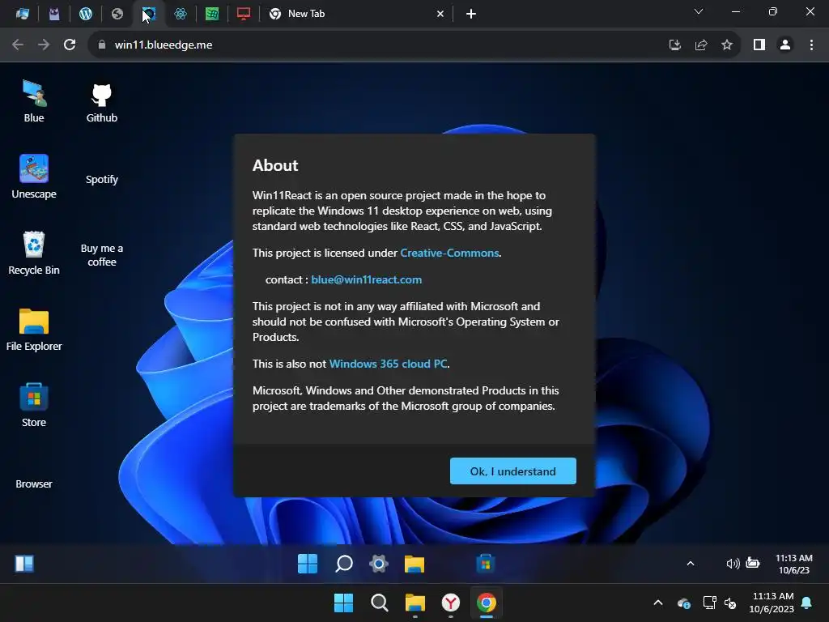Install the web app icon
Viewport: 829px width, 622px height.
674,45
